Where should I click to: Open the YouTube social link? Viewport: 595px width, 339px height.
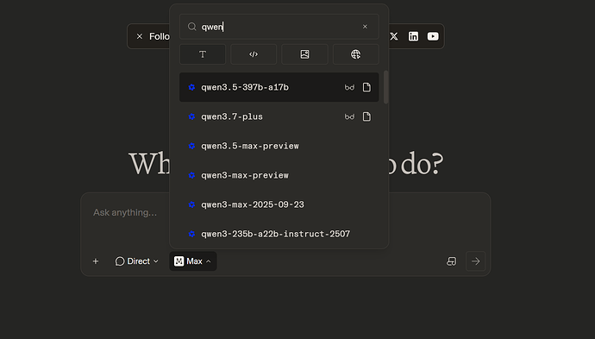(x=433, y=36)
